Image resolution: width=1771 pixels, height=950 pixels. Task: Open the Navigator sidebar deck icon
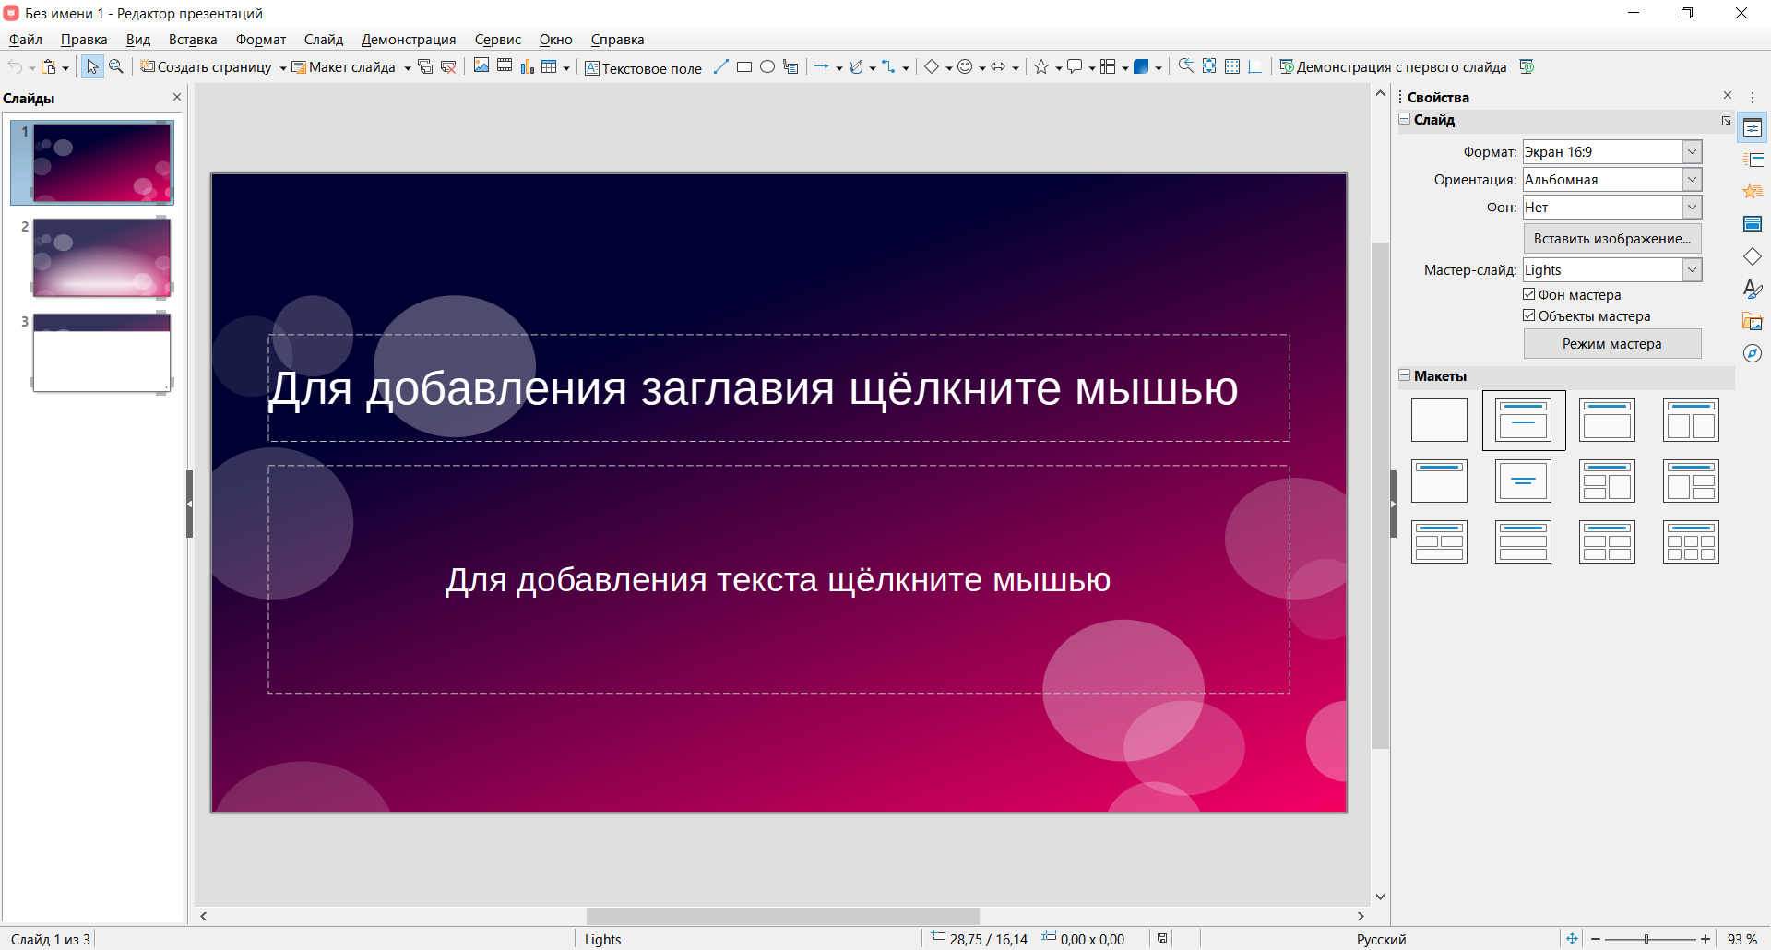[1753, 353]
